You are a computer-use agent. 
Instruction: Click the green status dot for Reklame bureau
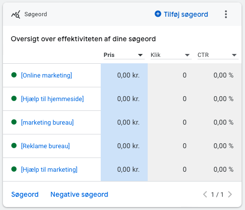tap(14, 146)
